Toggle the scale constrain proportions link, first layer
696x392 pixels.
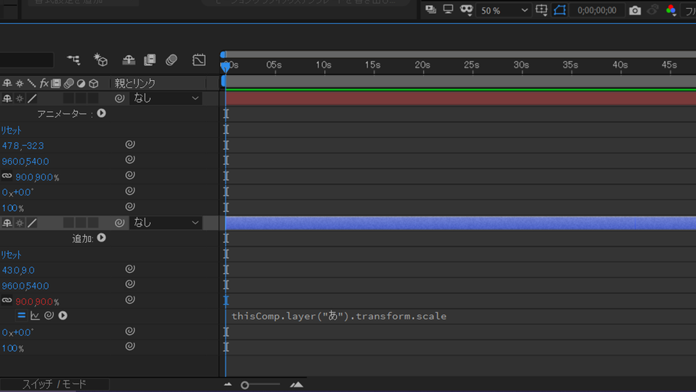coord(7,176)
